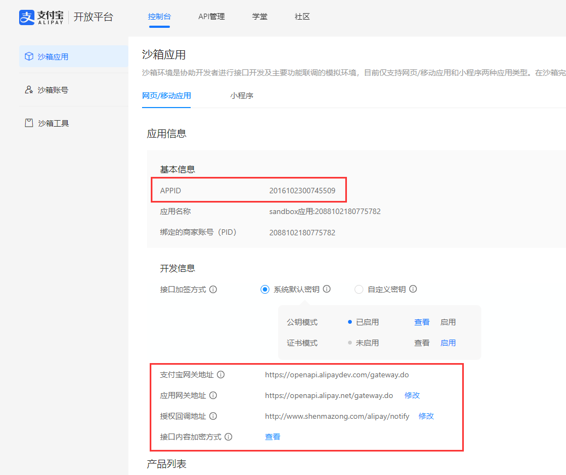Click info icon next to 接口加签方式
The image size is (566, 475).
[213, 289]
